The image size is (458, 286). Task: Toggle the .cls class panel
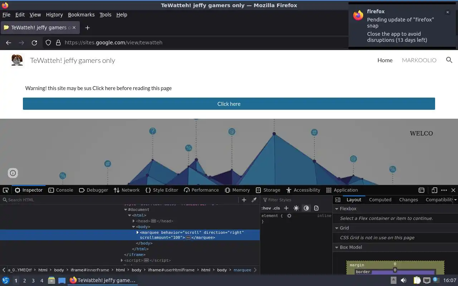(276, 208)
